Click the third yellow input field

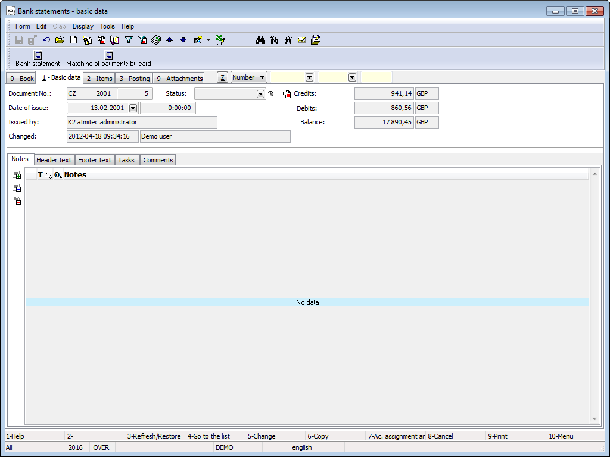click(x=376, y=77)
